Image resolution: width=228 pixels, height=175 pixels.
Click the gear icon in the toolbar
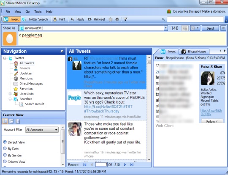(117, 19)
